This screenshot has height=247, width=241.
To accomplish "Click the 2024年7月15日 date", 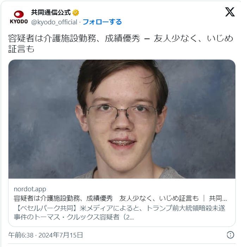I will pos(61,235).
